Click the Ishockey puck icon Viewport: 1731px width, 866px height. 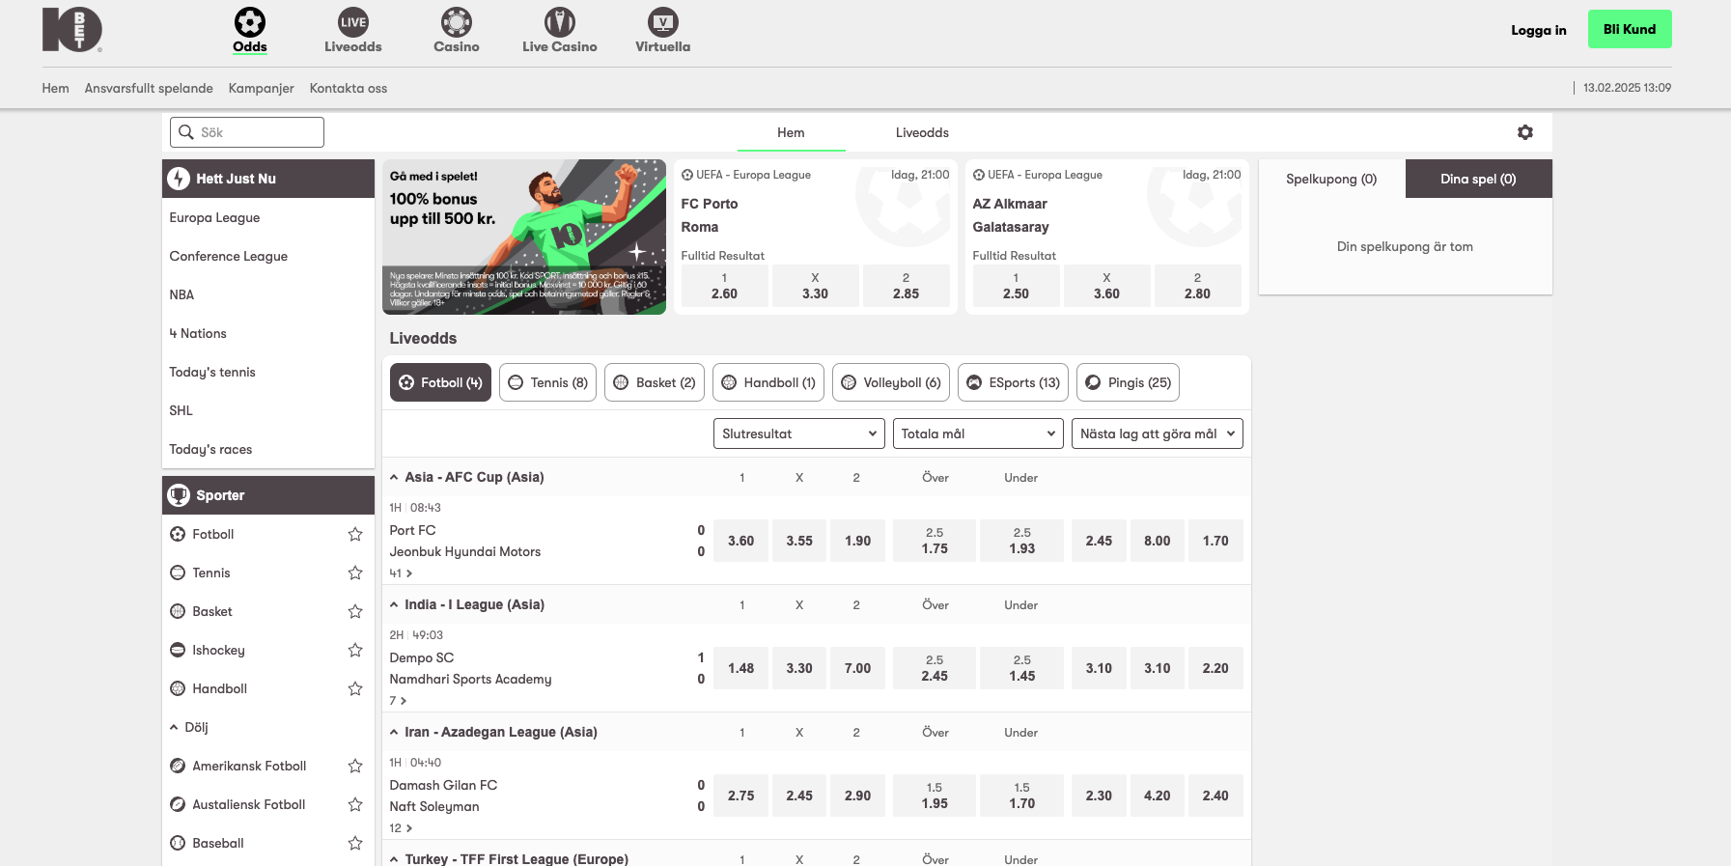(178, 650)
